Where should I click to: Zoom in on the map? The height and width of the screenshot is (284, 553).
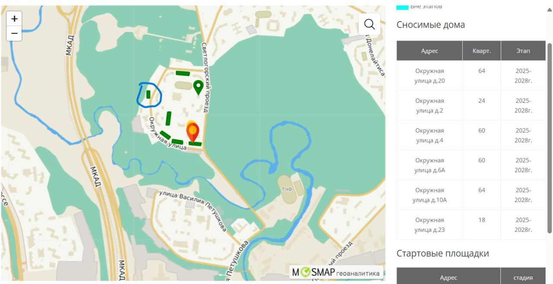14,19
